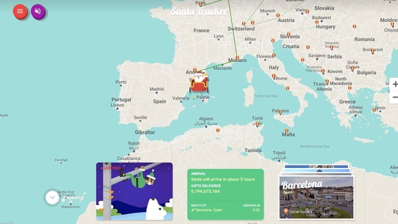This screenshot has height=224, width=398.
Task: Click the gift marker south of Algiers
Action: (x=218, y=131)
